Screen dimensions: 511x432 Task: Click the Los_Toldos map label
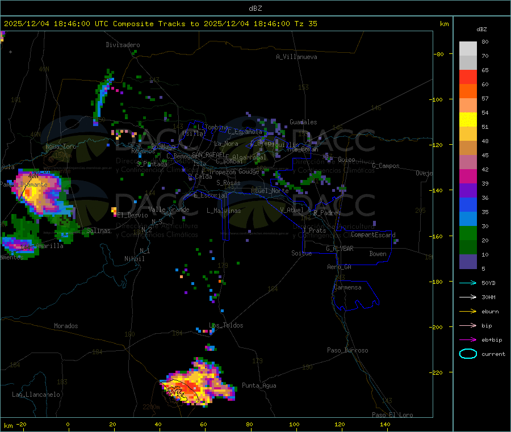(x=226, y=325)
